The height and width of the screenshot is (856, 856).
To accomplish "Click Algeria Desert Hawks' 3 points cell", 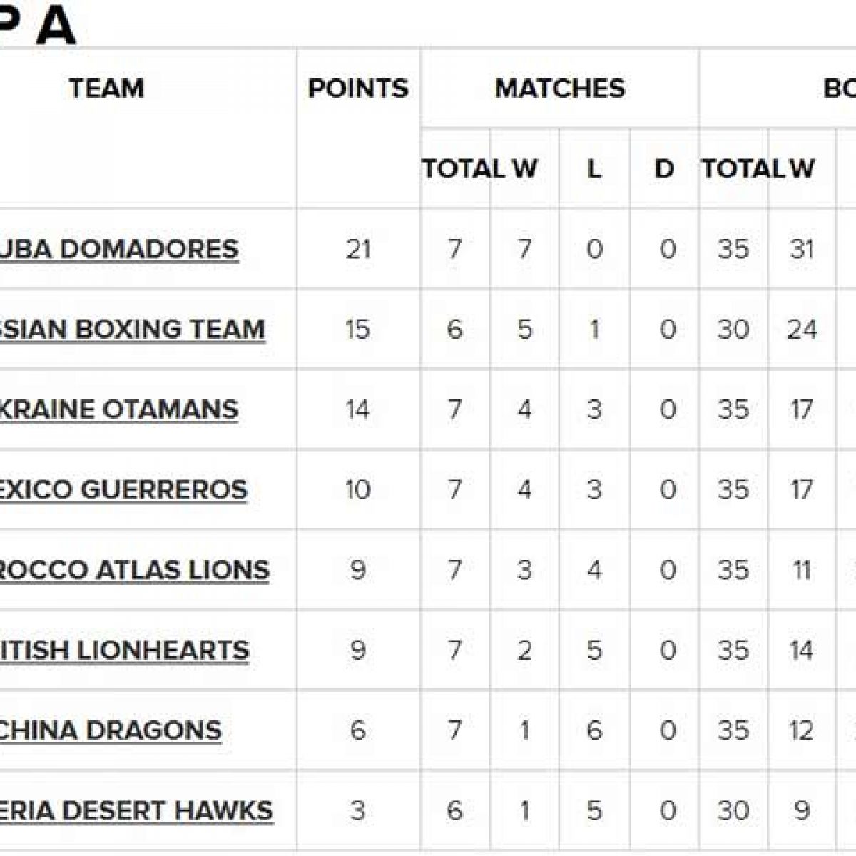I will tap(358, 811).
